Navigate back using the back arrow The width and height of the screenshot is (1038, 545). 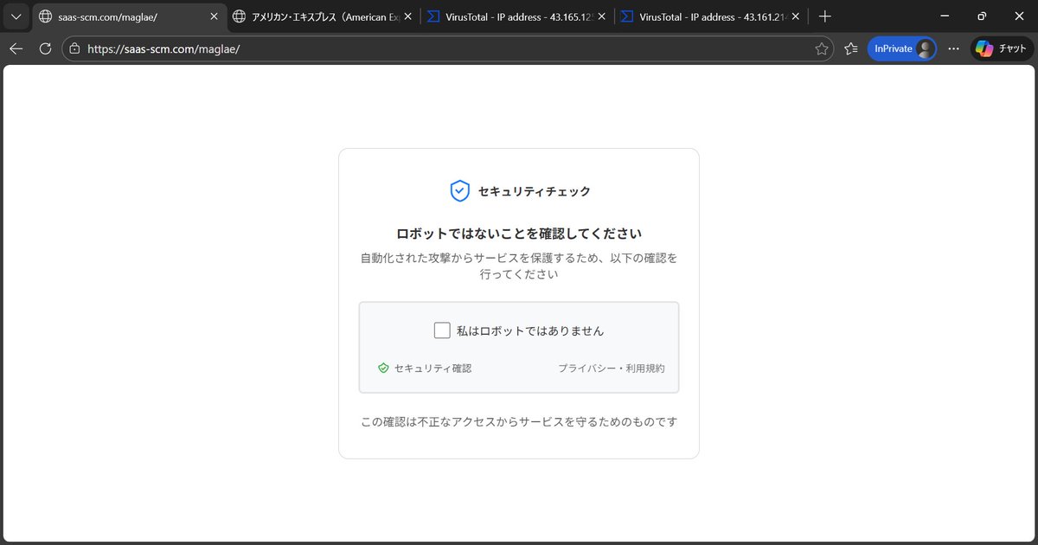pos(16,48)
